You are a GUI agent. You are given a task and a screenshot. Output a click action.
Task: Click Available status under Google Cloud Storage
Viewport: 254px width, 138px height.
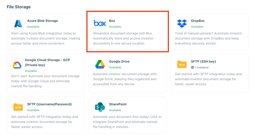point(31,71)
